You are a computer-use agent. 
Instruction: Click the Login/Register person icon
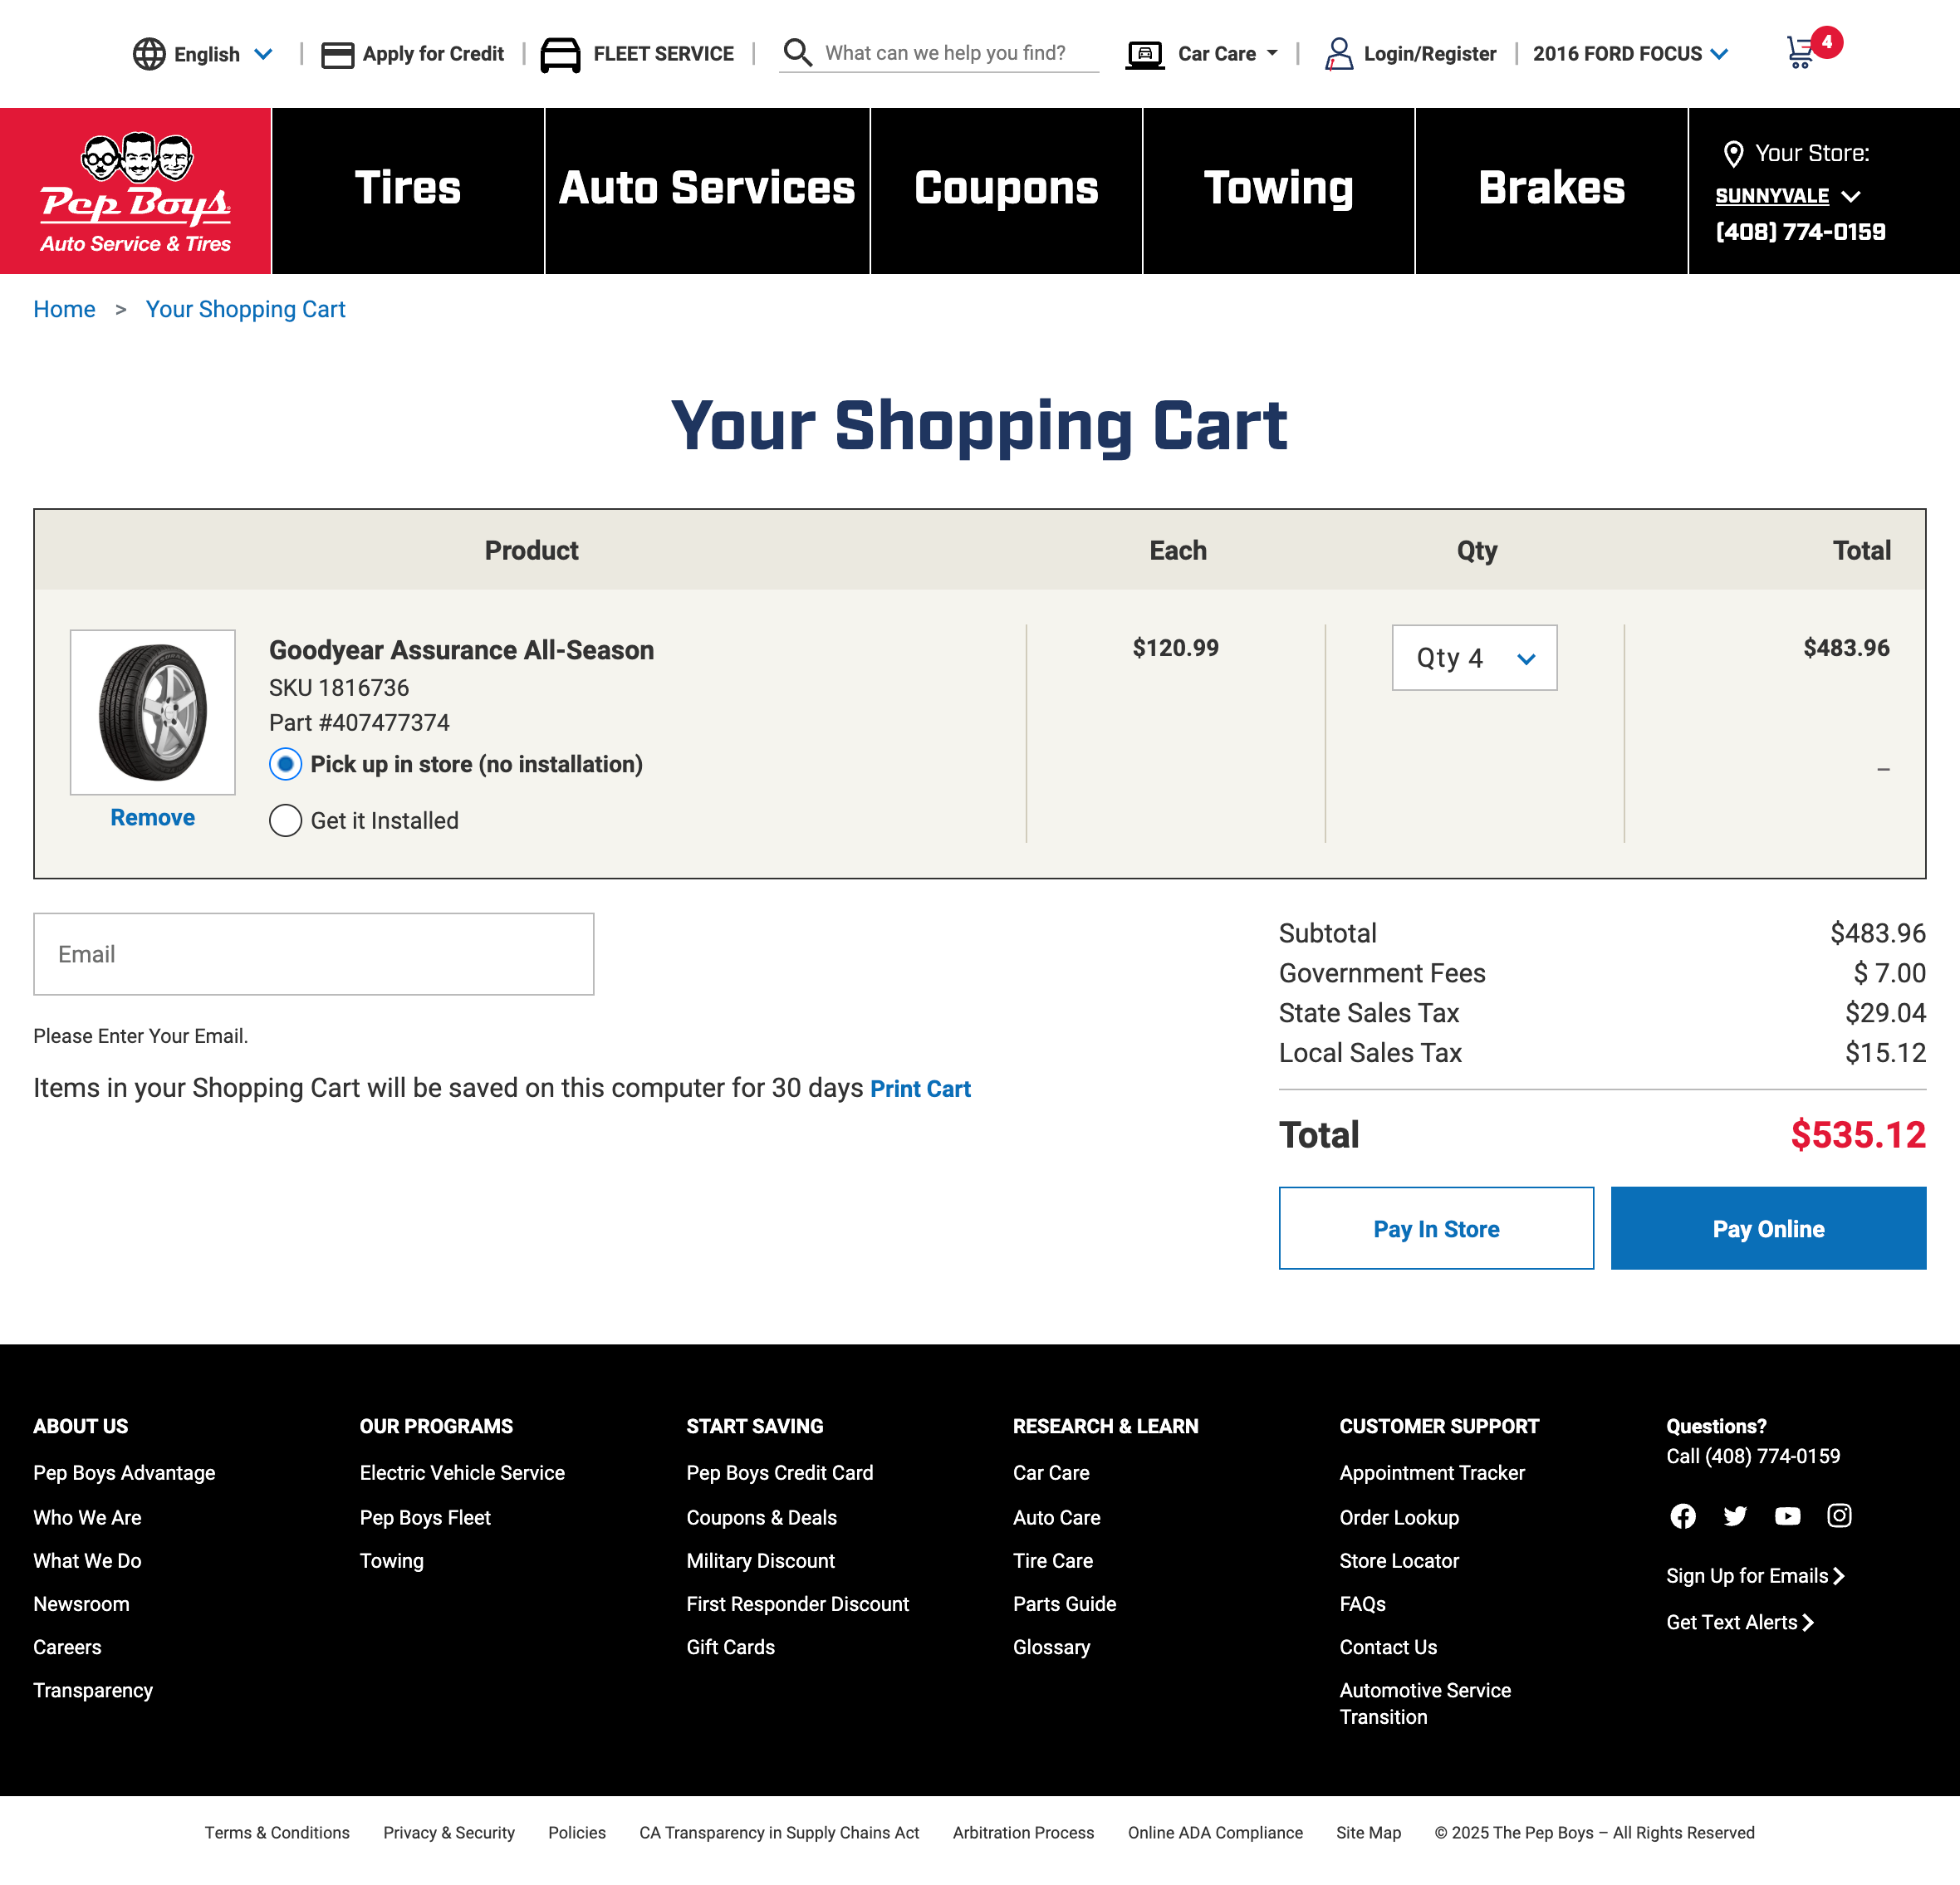click(1340, 53)
